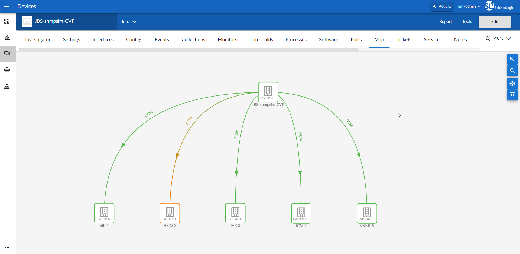Switch to the Settings tab
The width and height of the screenshot is (520, 254).
pos(71,40)
